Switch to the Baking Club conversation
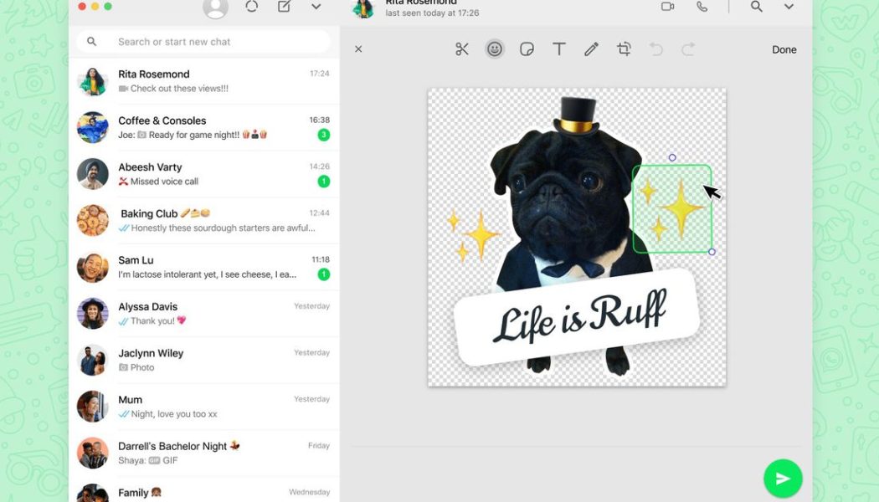 [x=201, y=219]
